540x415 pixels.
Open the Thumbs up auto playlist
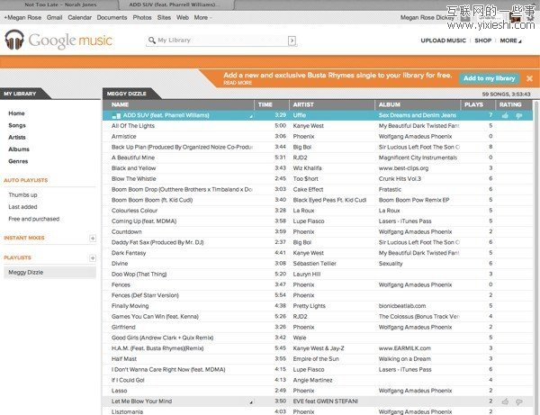tap(22, 194)
